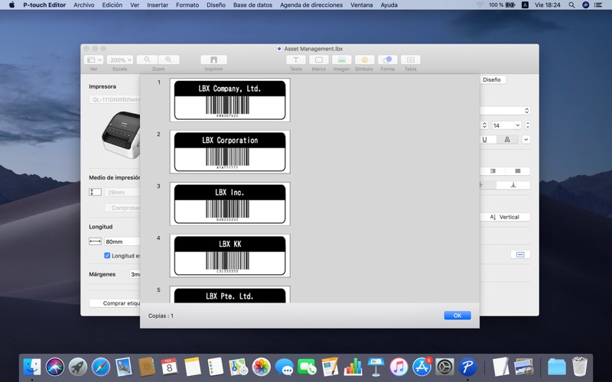Viewport: 612px width, 382px height.
Task: Open the Formato menu
Action: click(x=187, y=5)
